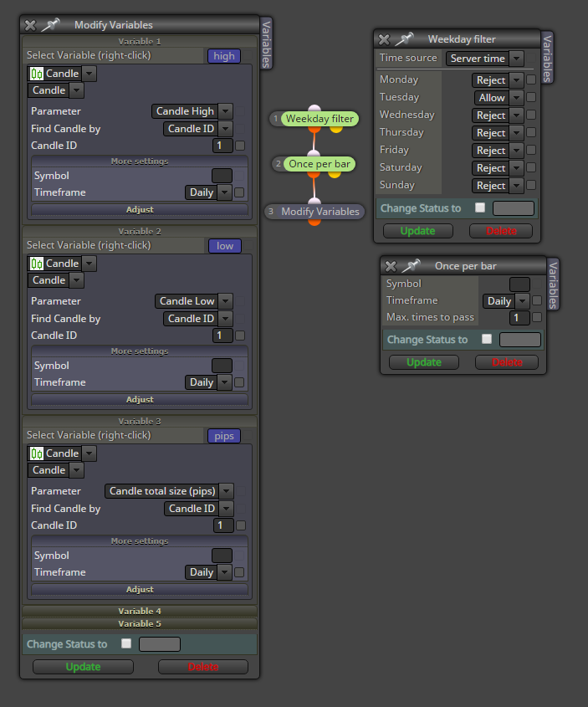Click Symbol field in Once per bar panel
588x707 pixels.
(519, 284)
